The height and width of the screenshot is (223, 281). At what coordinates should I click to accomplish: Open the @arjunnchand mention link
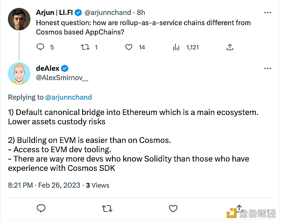pyautogui.click(x=69, y=97)
